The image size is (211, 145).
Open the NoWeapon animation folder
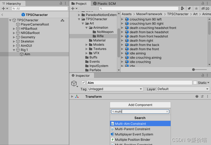click(105, 32)
